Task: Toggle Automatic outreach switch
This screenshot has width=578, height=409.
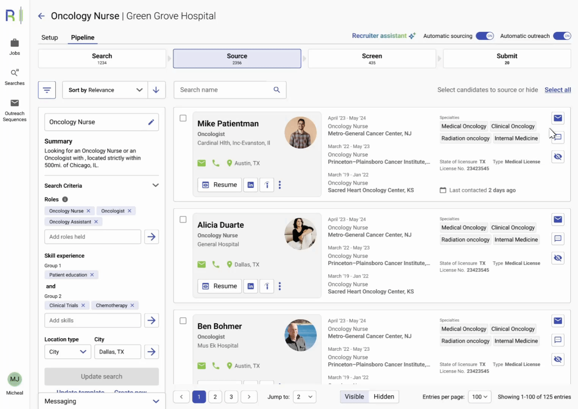Action: 562,36
